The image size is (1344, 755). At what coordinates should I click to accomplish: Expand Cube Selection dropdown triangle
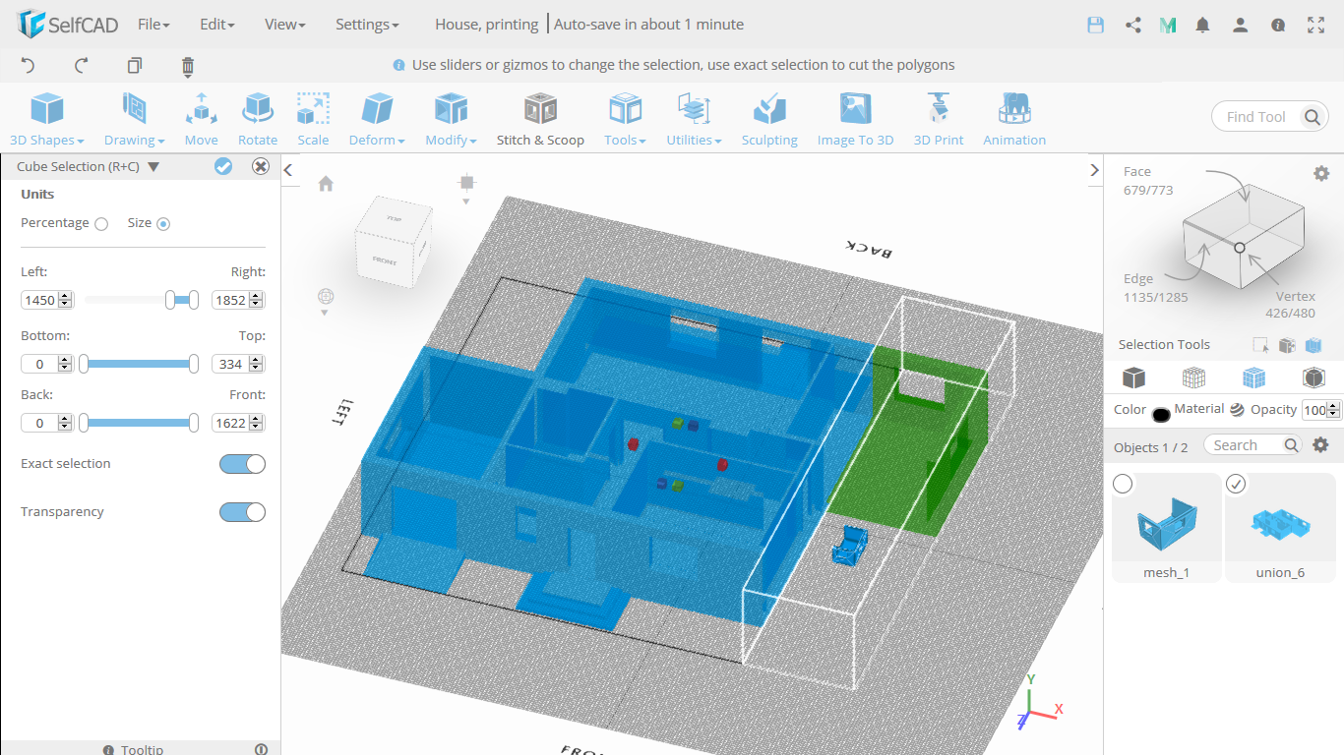point(153,167)
